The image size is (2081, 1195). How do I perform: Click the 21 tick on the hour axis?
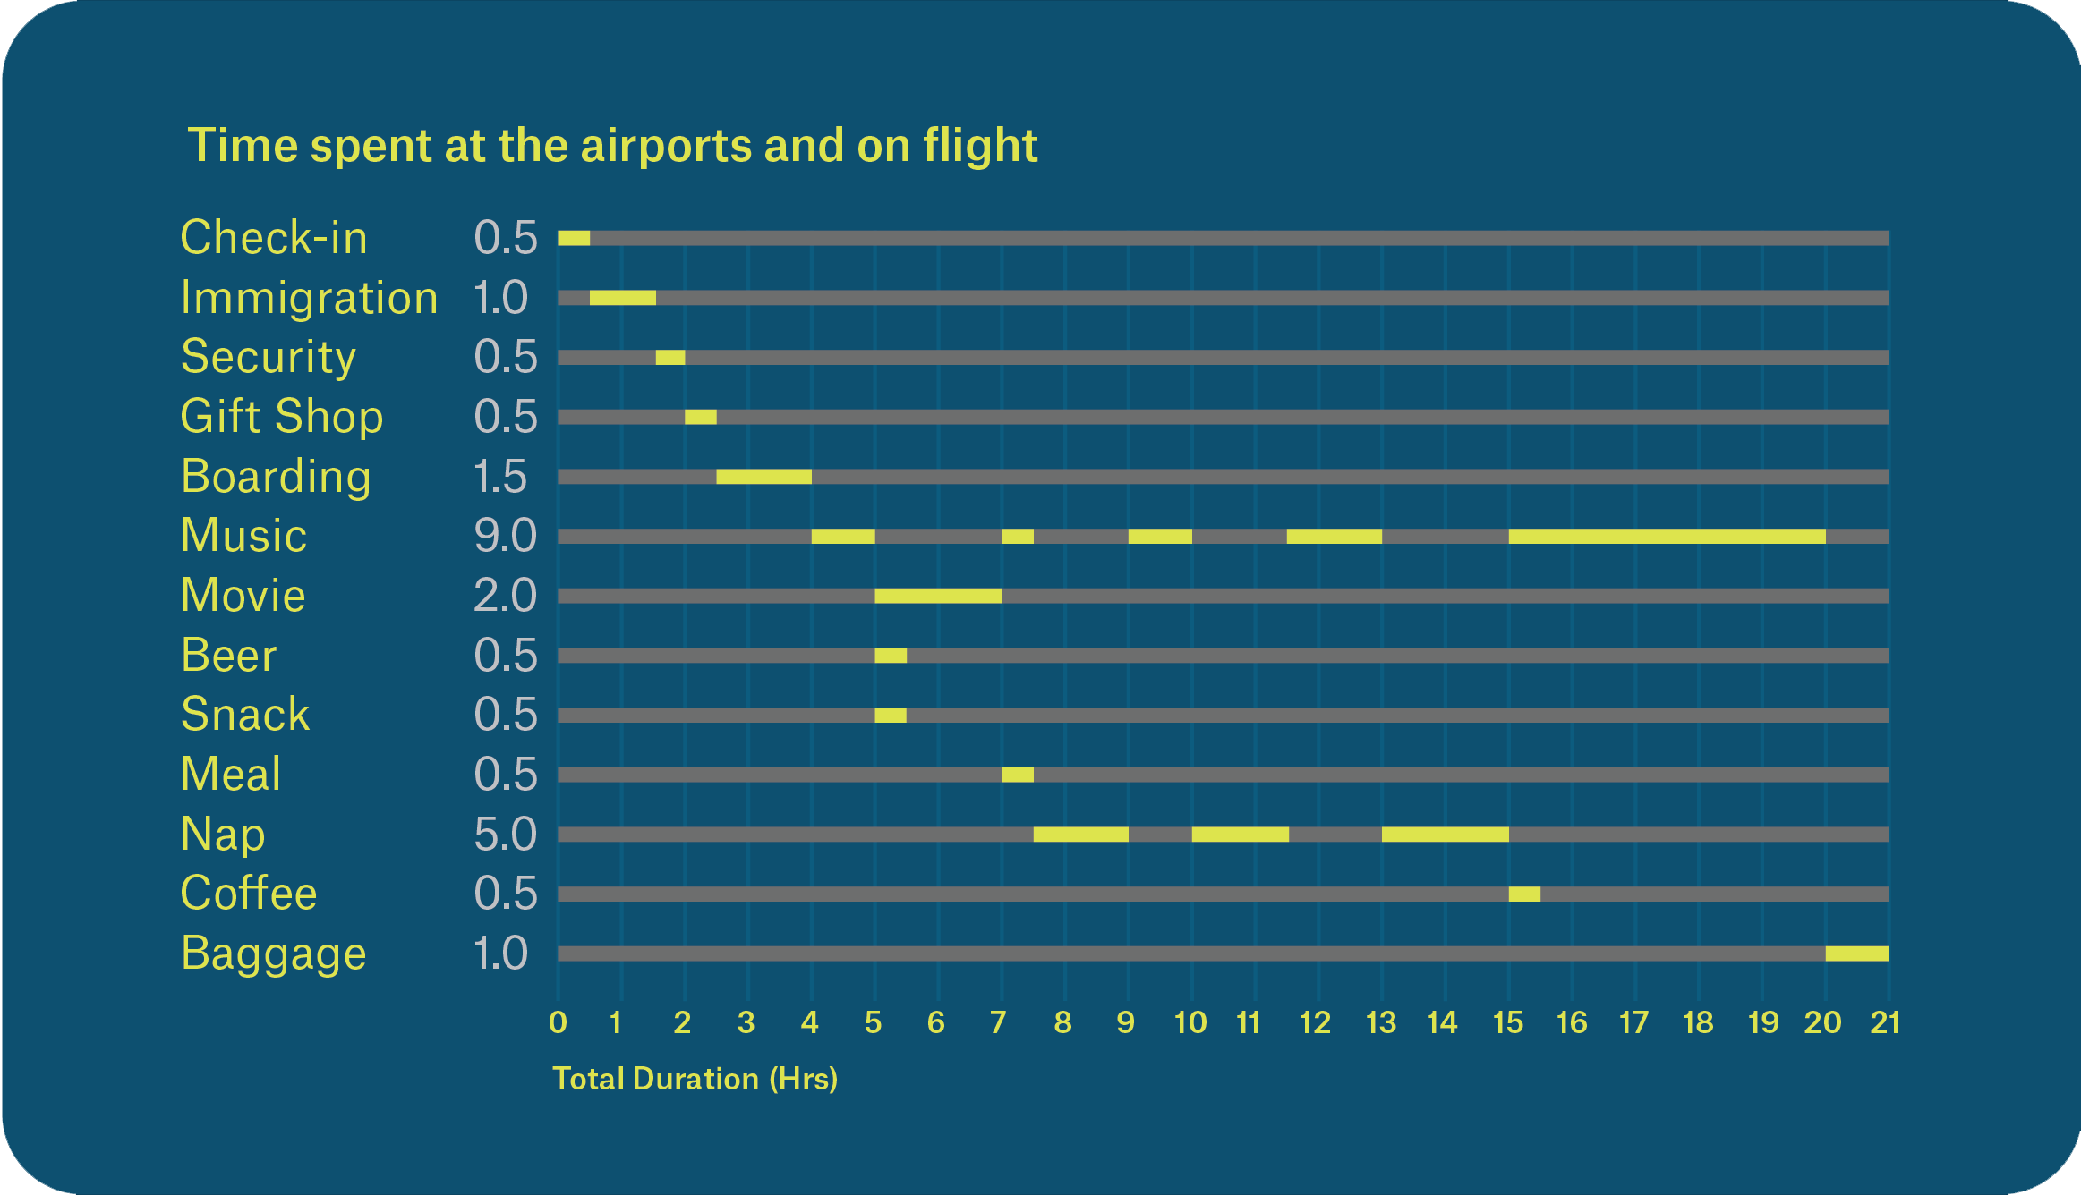1885,1022
